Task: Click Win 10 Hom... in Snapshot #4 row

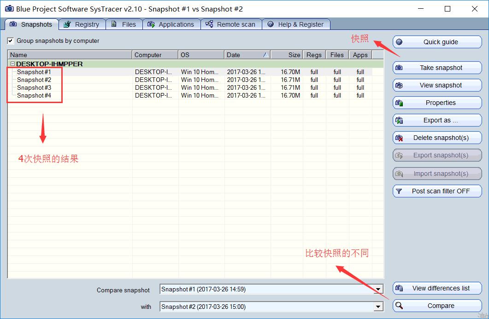Action: click(x=200, y=95)
